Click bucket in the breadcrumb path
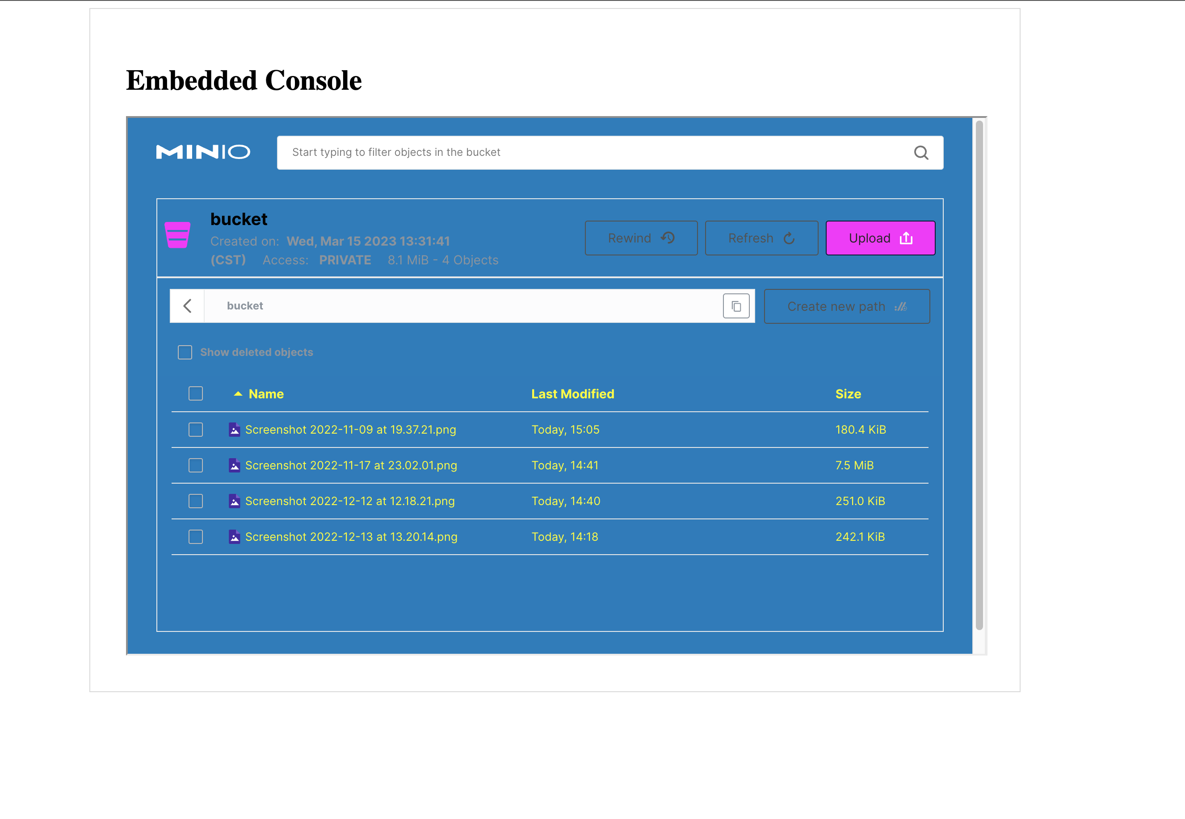The width and height of the screenshot is (1185, 819). [245, 306]
